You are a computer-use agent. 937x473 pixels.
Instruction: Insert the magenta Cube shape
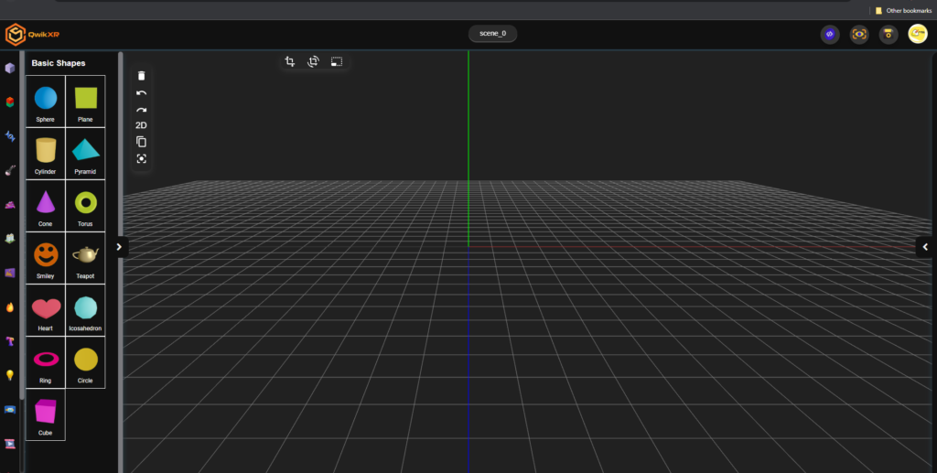point(46,414)
